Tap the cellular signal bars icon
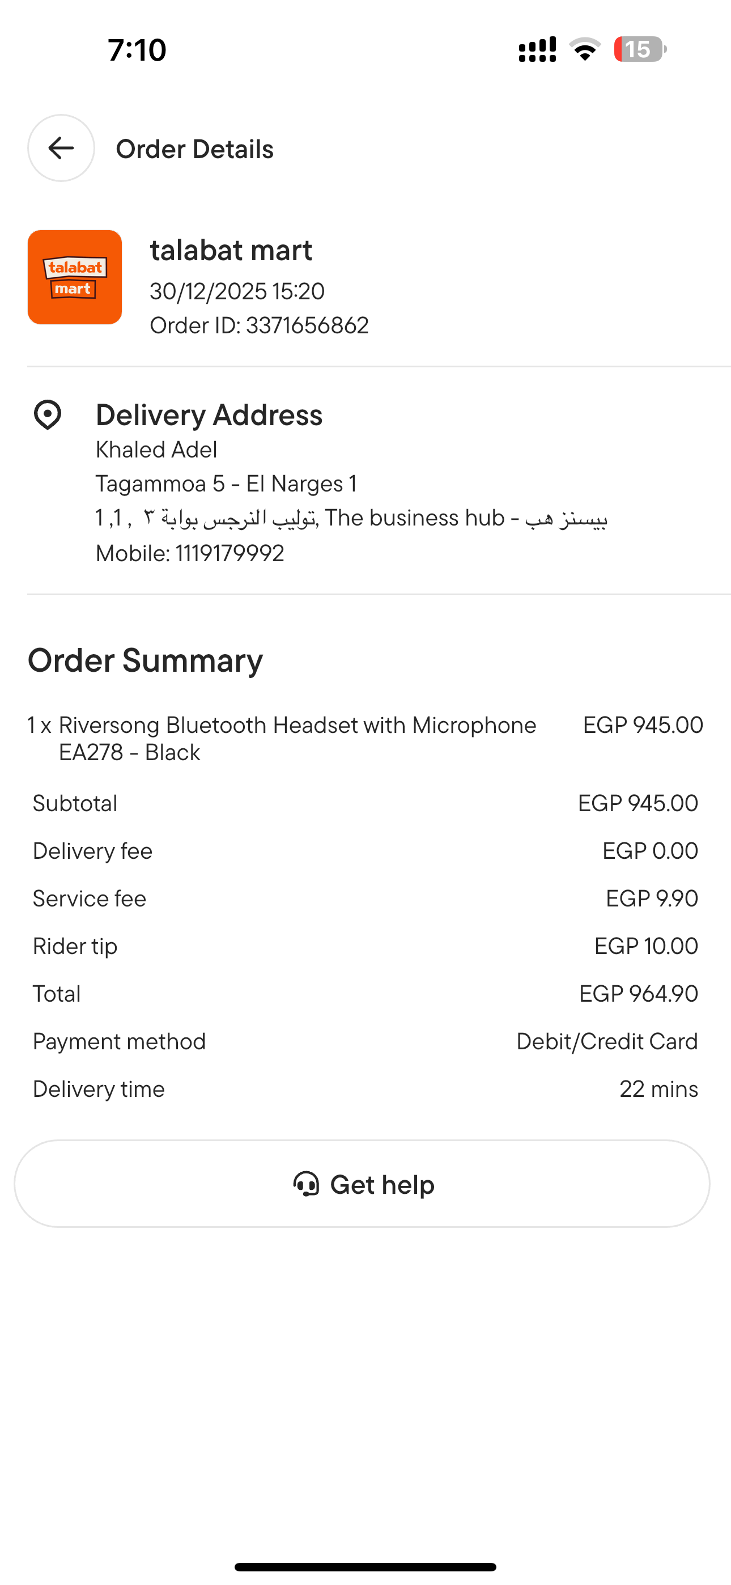 point(537,49)
